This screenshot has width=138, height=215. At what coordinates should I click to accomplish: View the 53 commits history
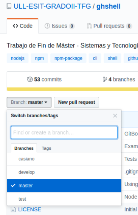click(x=44, y=79)
